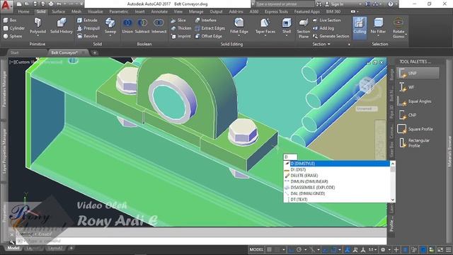Select DELETE (ERASE) suggestion
This screenshot has height=255, width=453.
click(337, 176)
